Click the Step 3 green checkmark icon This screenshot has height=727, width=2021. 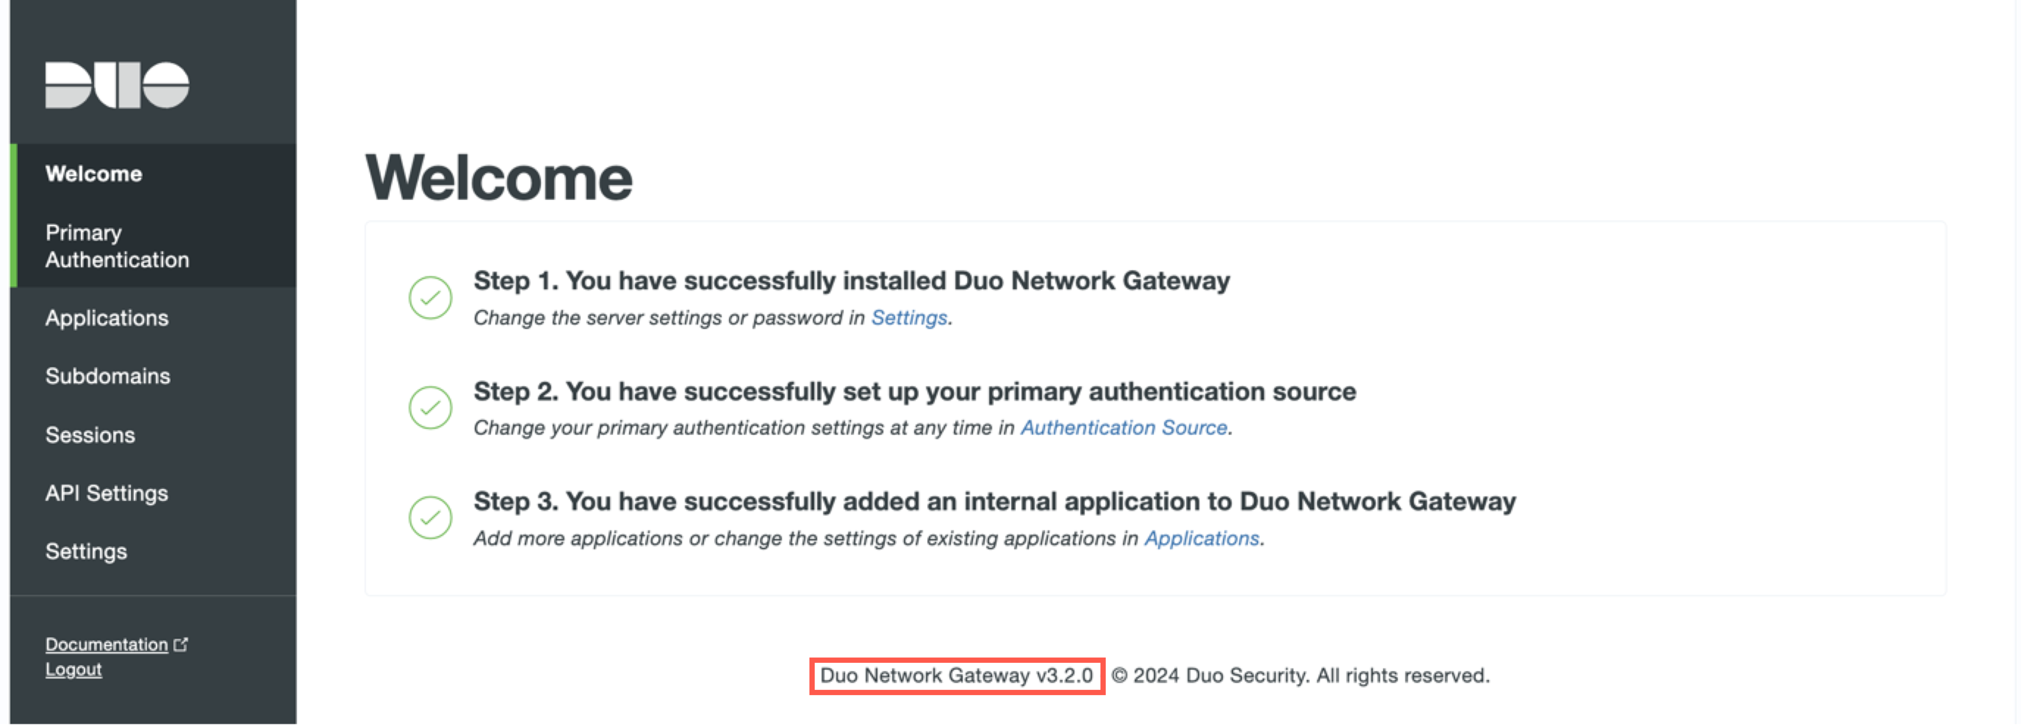[x=430, y=517]
